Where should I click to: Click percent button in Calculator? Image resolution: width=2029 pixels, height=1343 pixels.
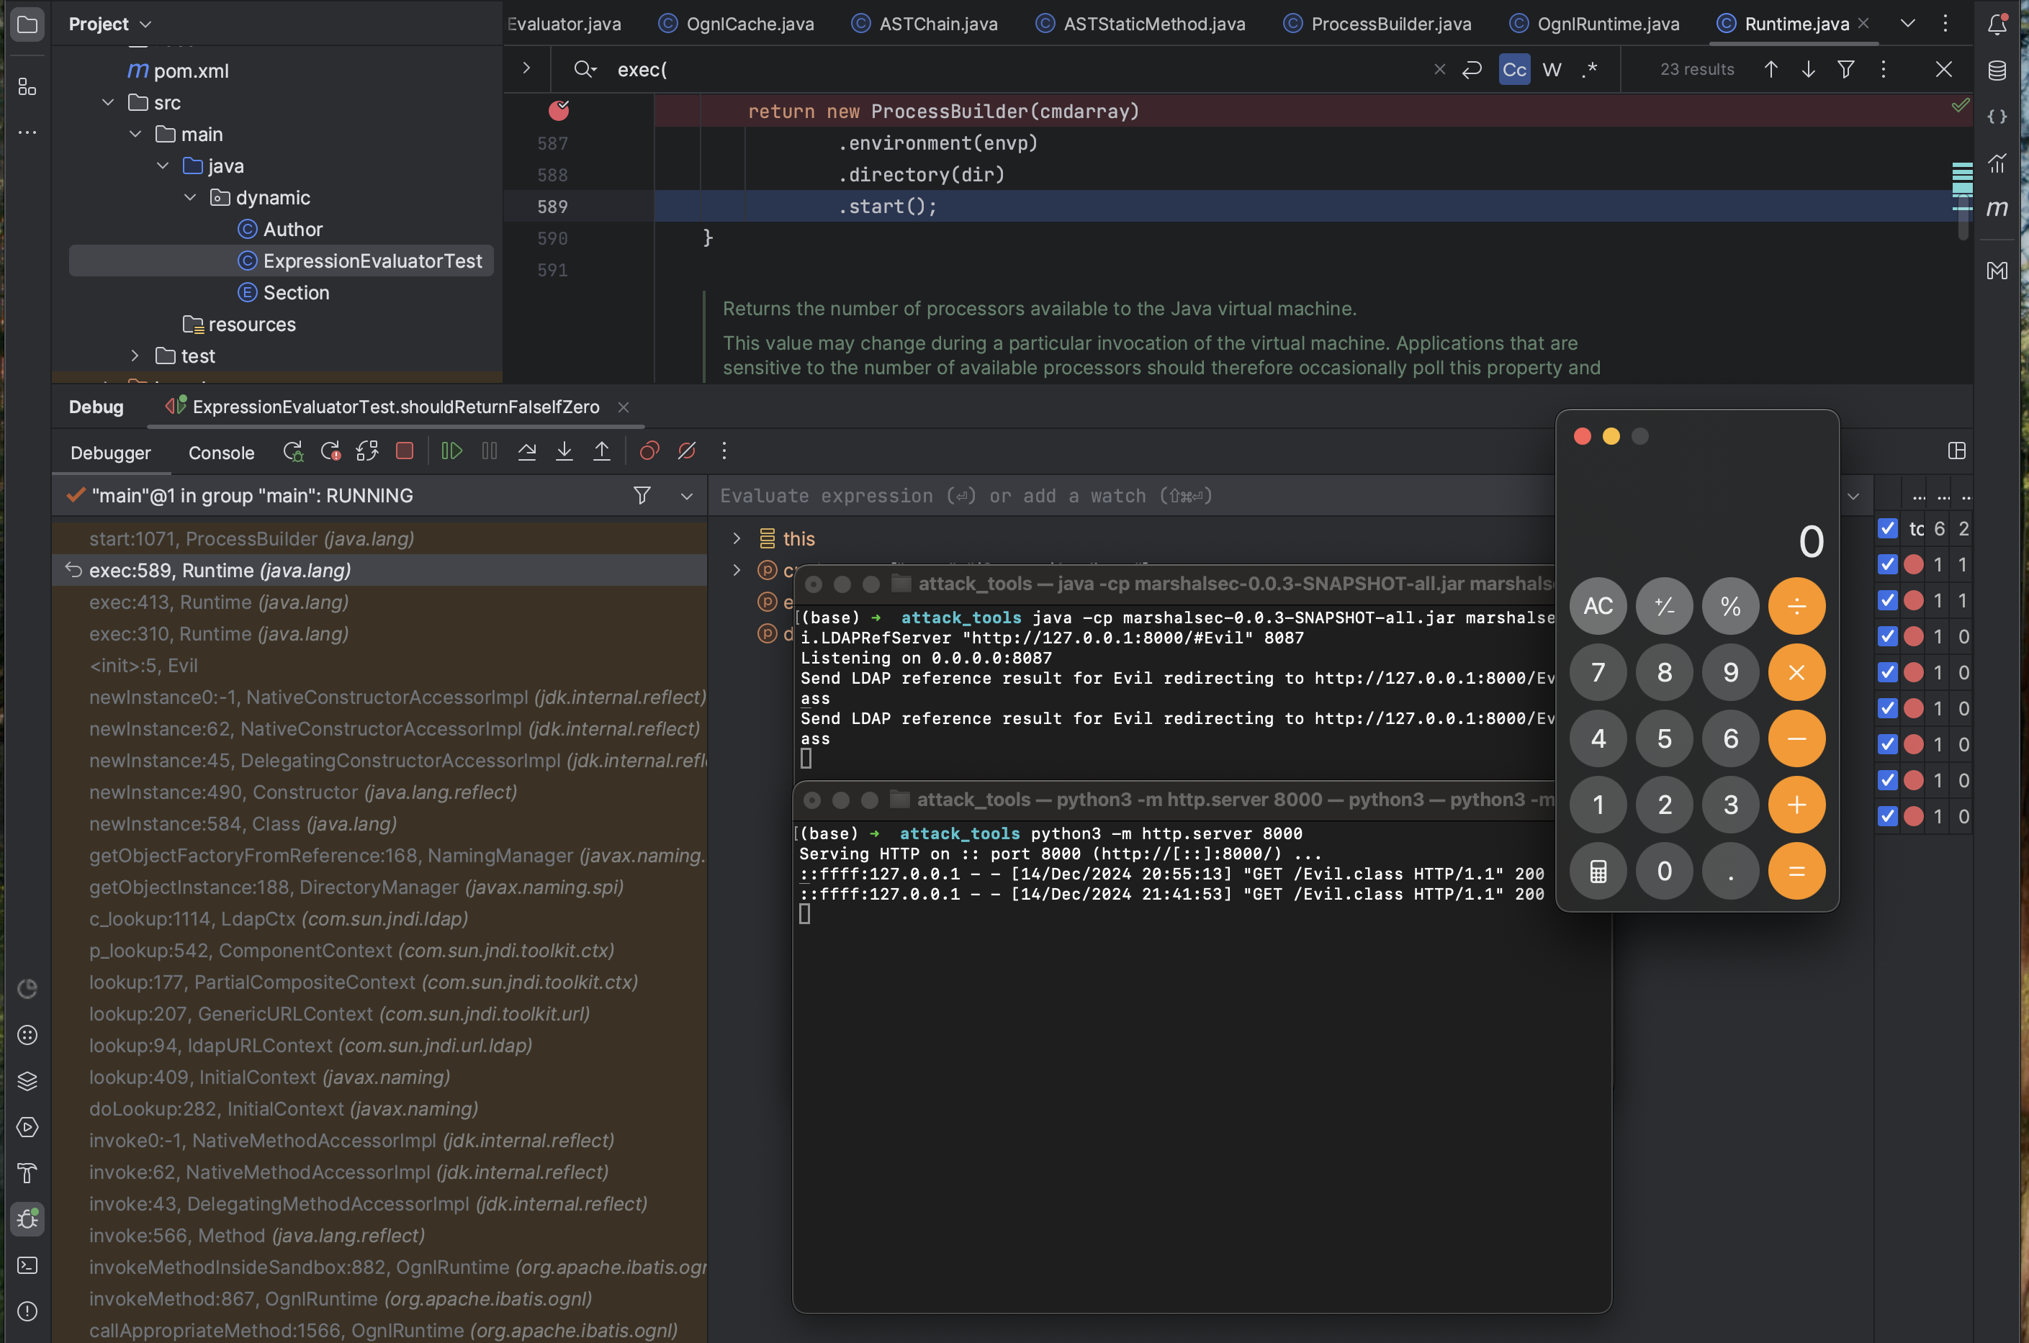(1731, 605)
